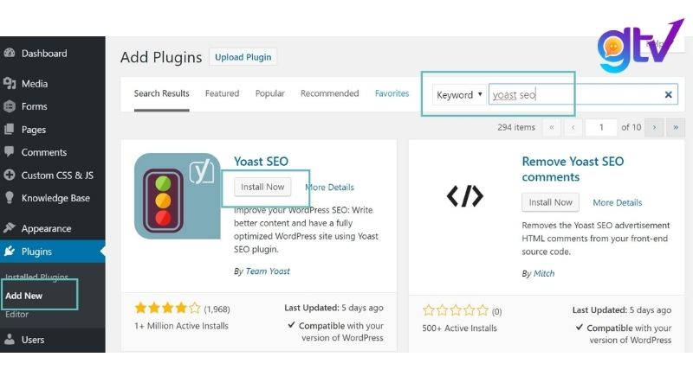The height and width of the screenshot is (389, 693).
Task: Clear search with the X icon
Action: tap(669, 95)
